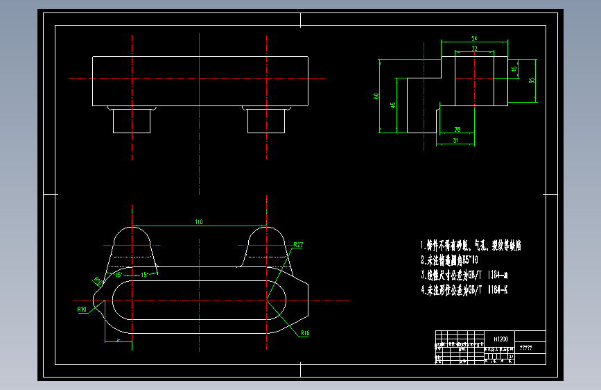Select the 54 width dimension text

474,38
